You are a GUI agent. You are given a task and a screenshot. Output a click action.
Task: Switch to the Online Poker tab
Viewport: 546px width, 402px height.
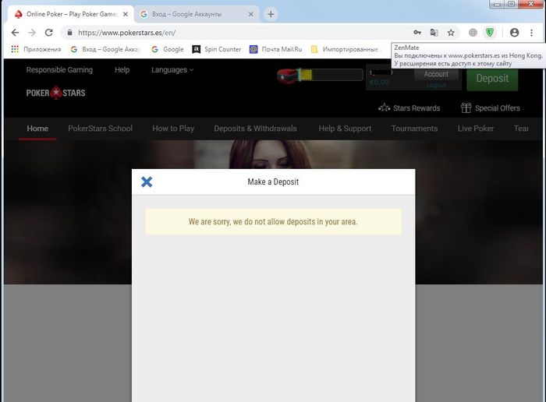pos(72,14)
